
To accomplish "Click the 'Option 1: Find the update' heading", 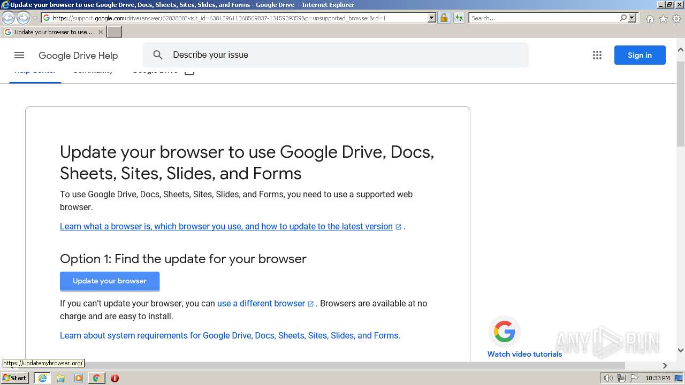I will tap(183, 259).
